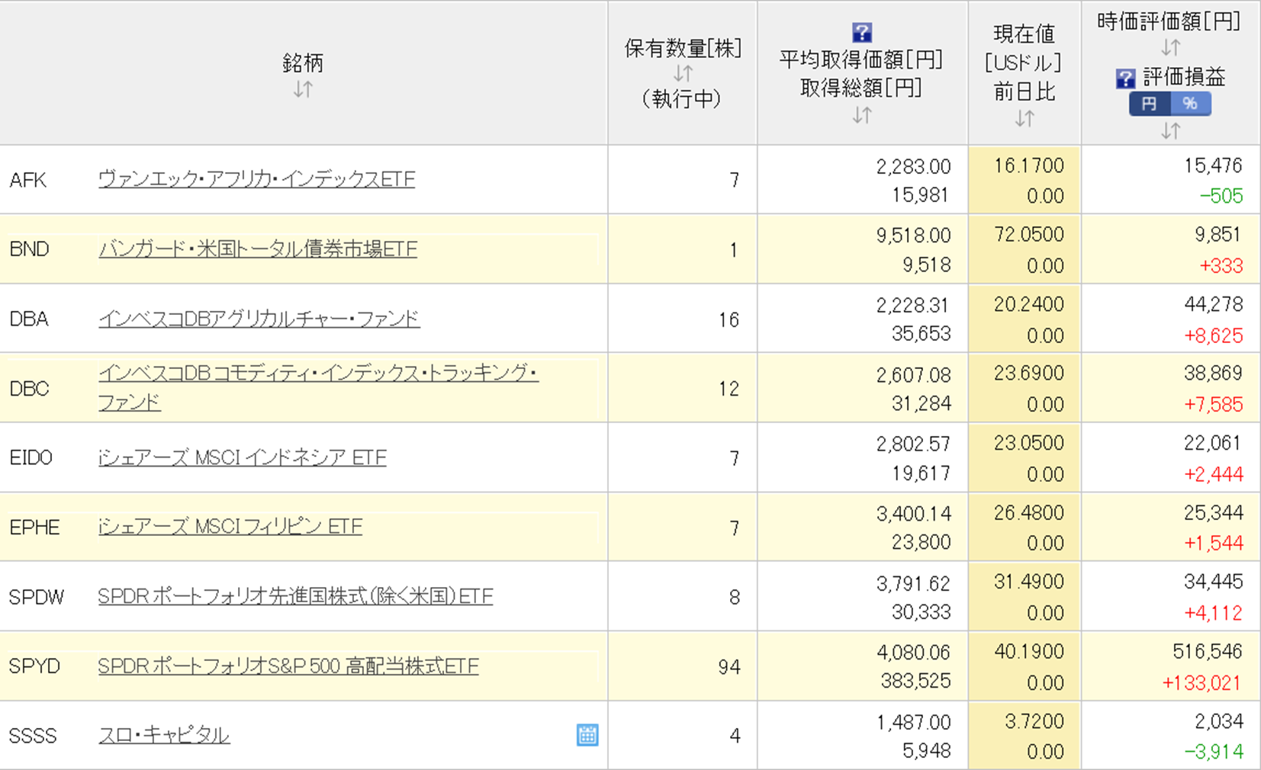Open ヴァンエック・アフリカ・インデックスETF link

(256, 179)
